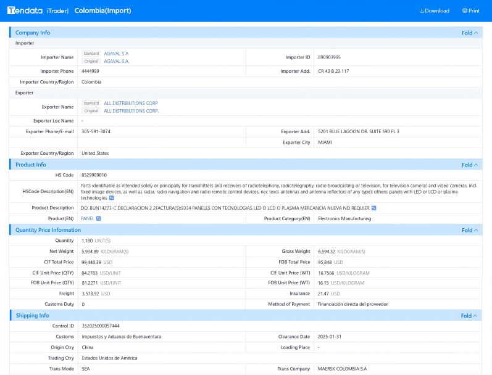Select trading country Estados Unidos de América
Image resolution: width=492 pixels, height=375 pixels.
point(109,358)
